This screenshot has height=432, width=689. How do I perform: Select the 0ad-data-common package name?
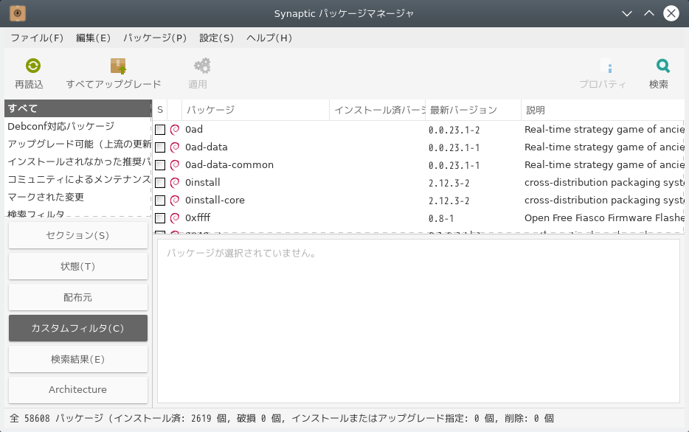click(229, 164)
